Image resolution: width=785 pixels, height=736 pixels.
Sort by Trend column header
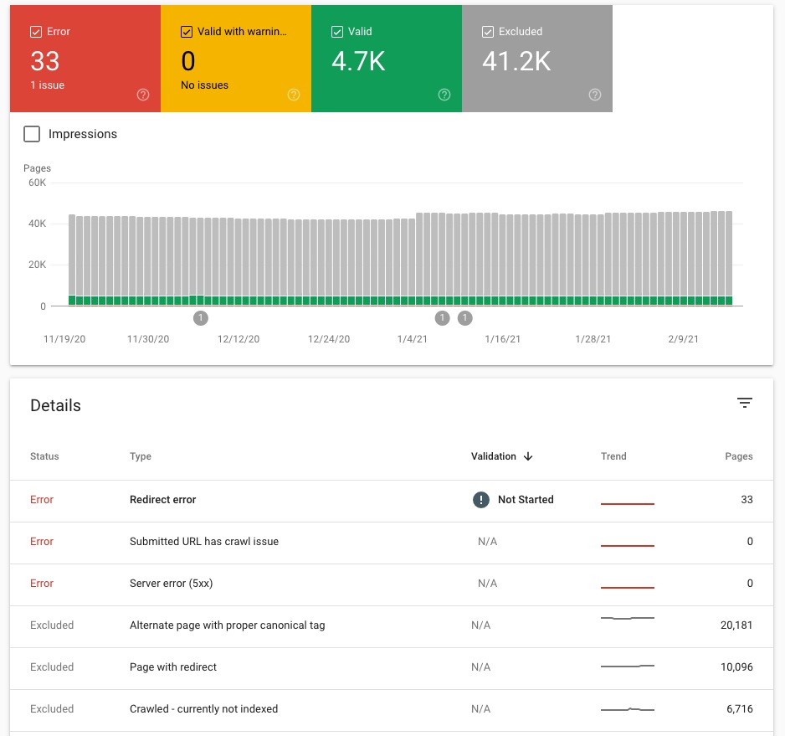(x=613, y=456)
